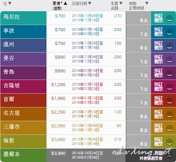
Task: Click the smiley icon in the 馬尼拉 row
Action: tap(169, 18)
